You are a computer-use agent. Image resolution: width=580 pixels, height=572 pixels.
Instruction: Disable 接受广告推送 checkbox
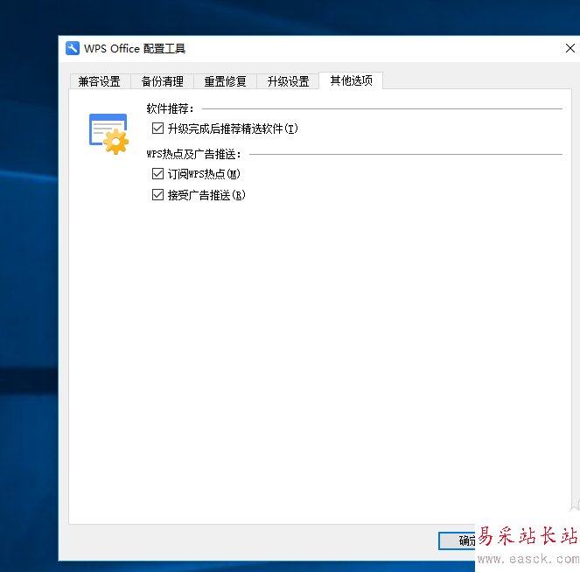tap(158, 194)
